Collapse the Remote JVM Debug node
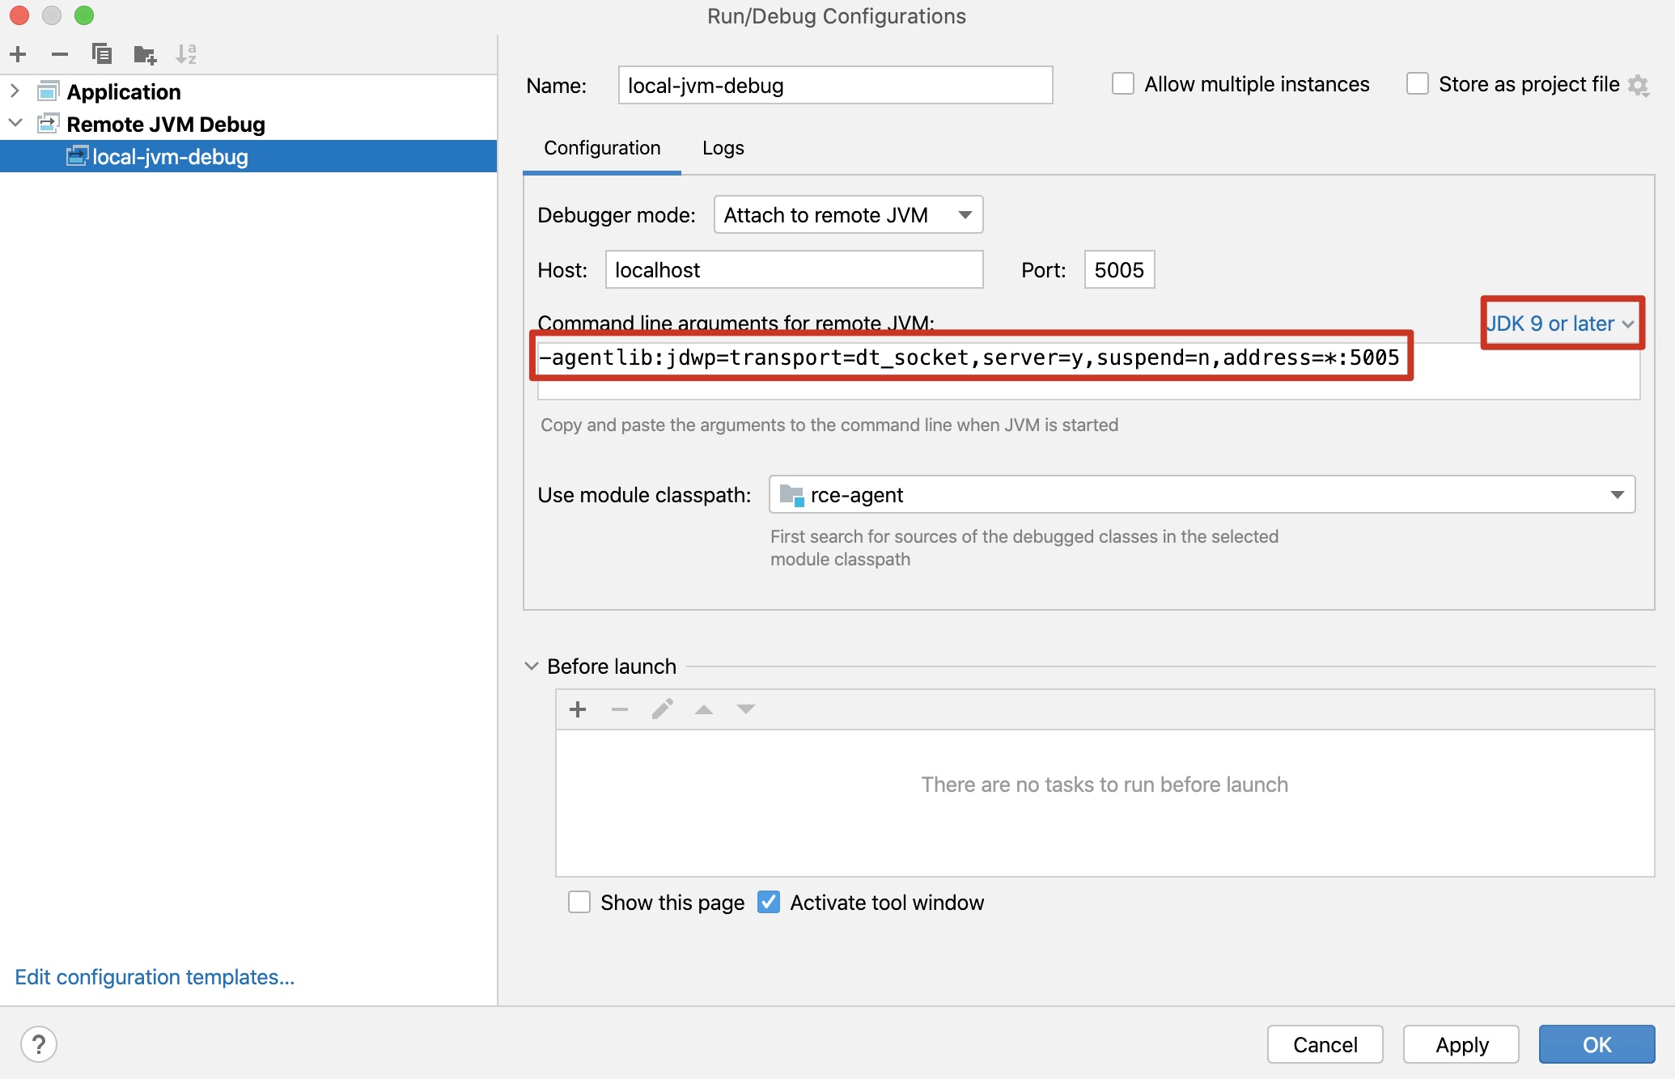Viewport: 1675px width, 1079px height. 15,124
